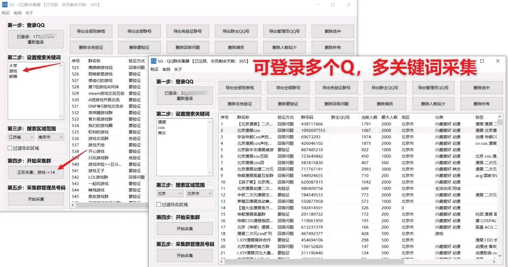Click 导出全部到表格 button in front window

(240, 88)
